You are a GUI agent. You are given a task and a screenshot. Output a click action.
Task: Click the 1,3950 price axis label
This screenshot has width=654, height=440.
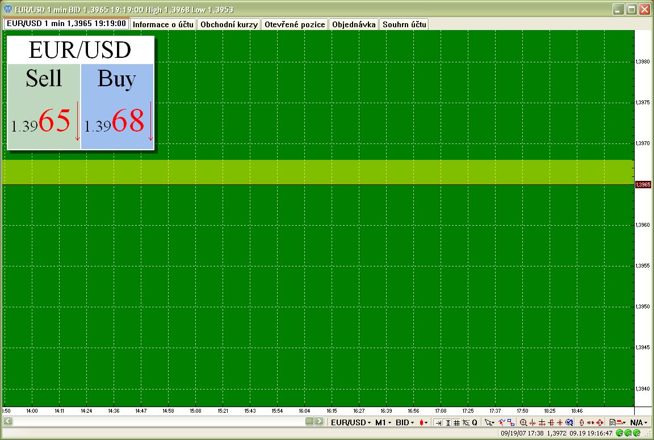pyautogui.click(x=642, y=307)
